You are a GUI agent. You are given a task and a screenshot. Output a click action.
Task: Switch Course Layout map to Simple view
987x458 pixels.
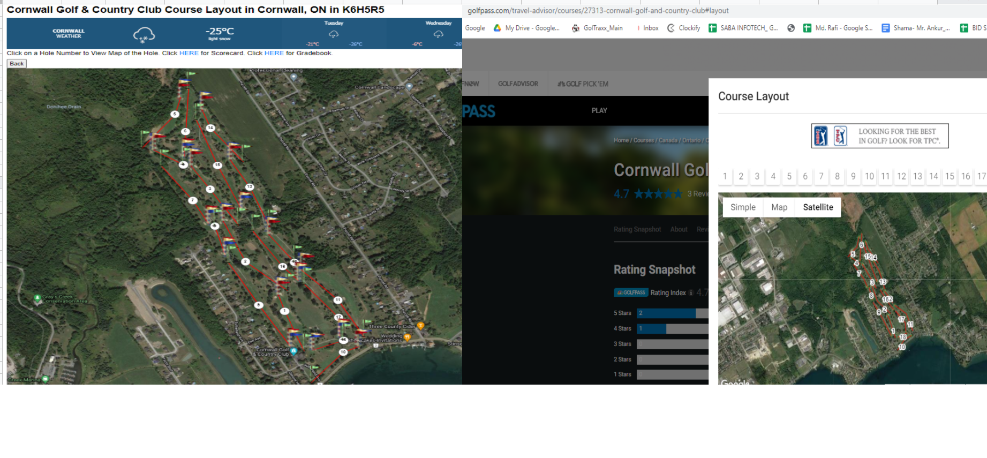coord(743,207)
